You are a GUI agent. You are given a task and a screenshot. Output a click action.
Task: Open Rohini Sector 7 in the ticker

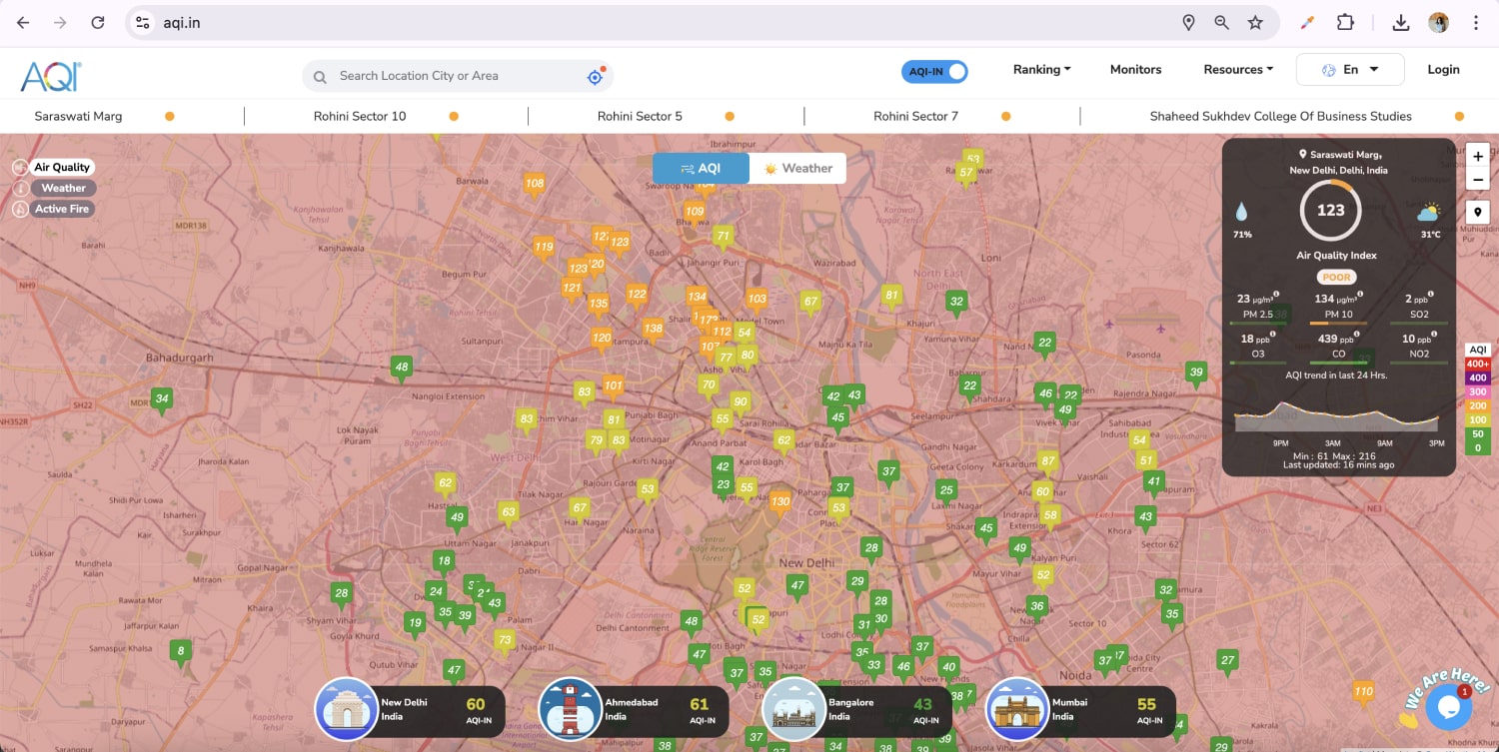pyautogui.click(x=915, y=117)
